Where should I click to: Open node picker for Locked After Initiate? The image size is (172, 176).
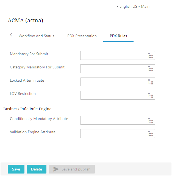coord(151,82)
